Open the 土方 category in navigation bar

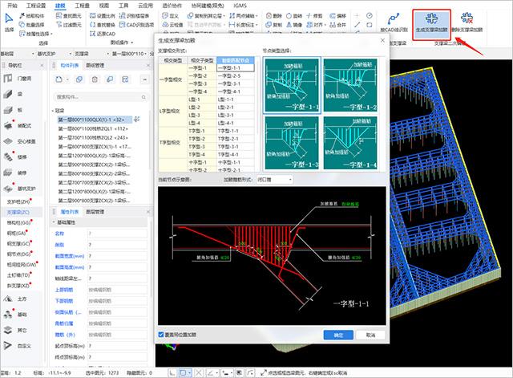pos(9,299)
